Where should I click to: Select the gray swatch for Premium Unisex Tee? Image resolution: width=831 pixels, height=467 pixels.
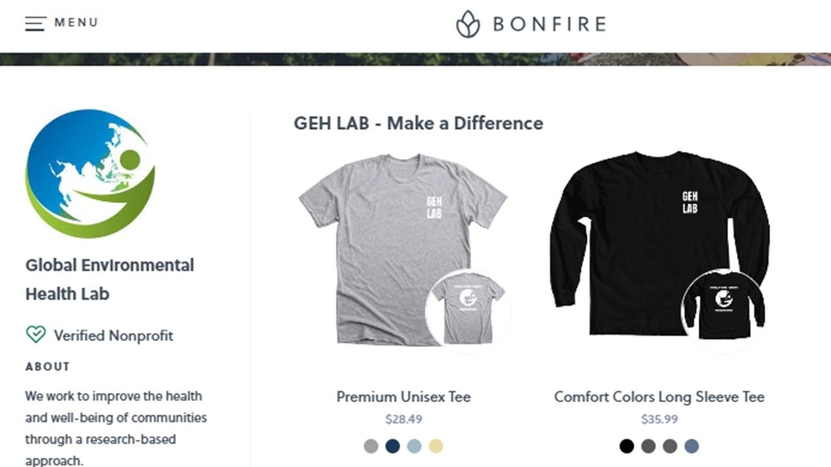(371, 446)
